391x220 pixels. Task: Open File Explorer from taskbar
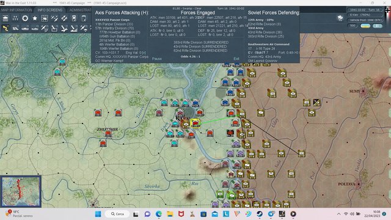pyautogui.click(x=170, y=214)
